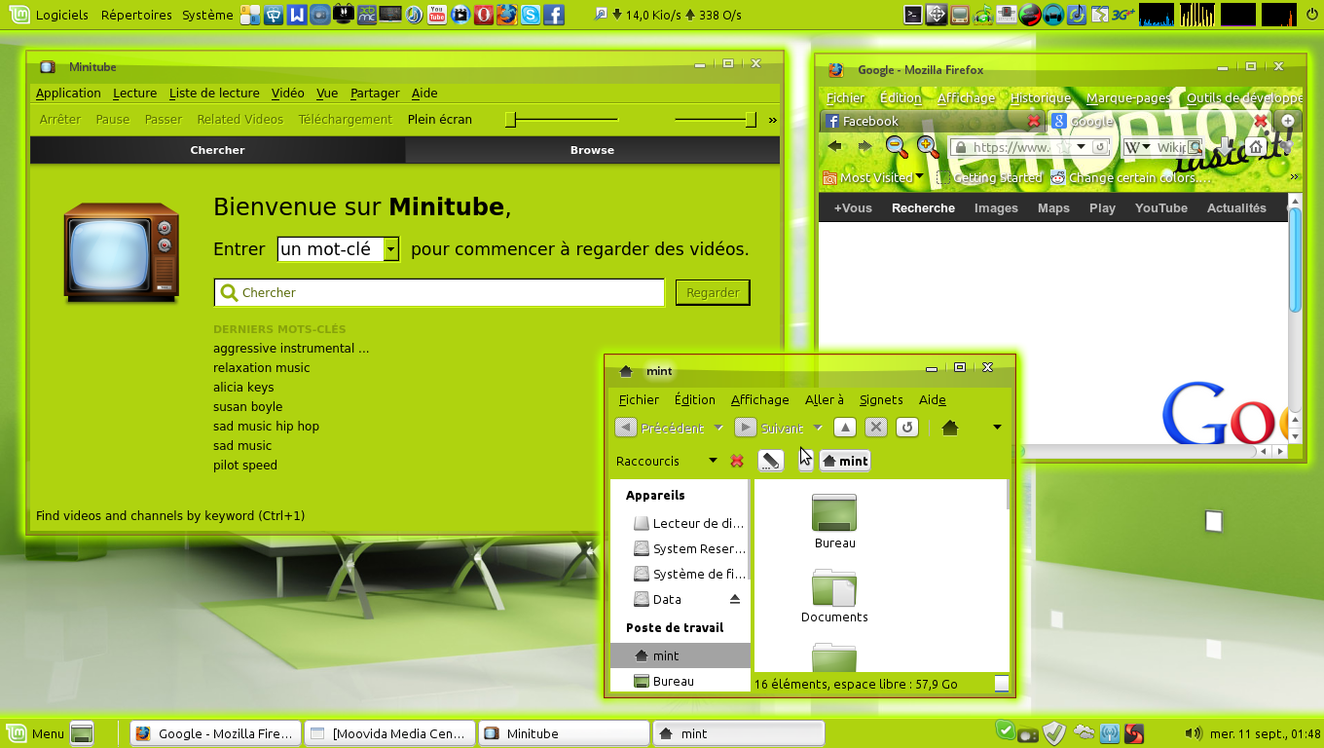Open the retro TV launcher in panel
This screenshot has width=1324, height=748.
[x=960, y=15]
